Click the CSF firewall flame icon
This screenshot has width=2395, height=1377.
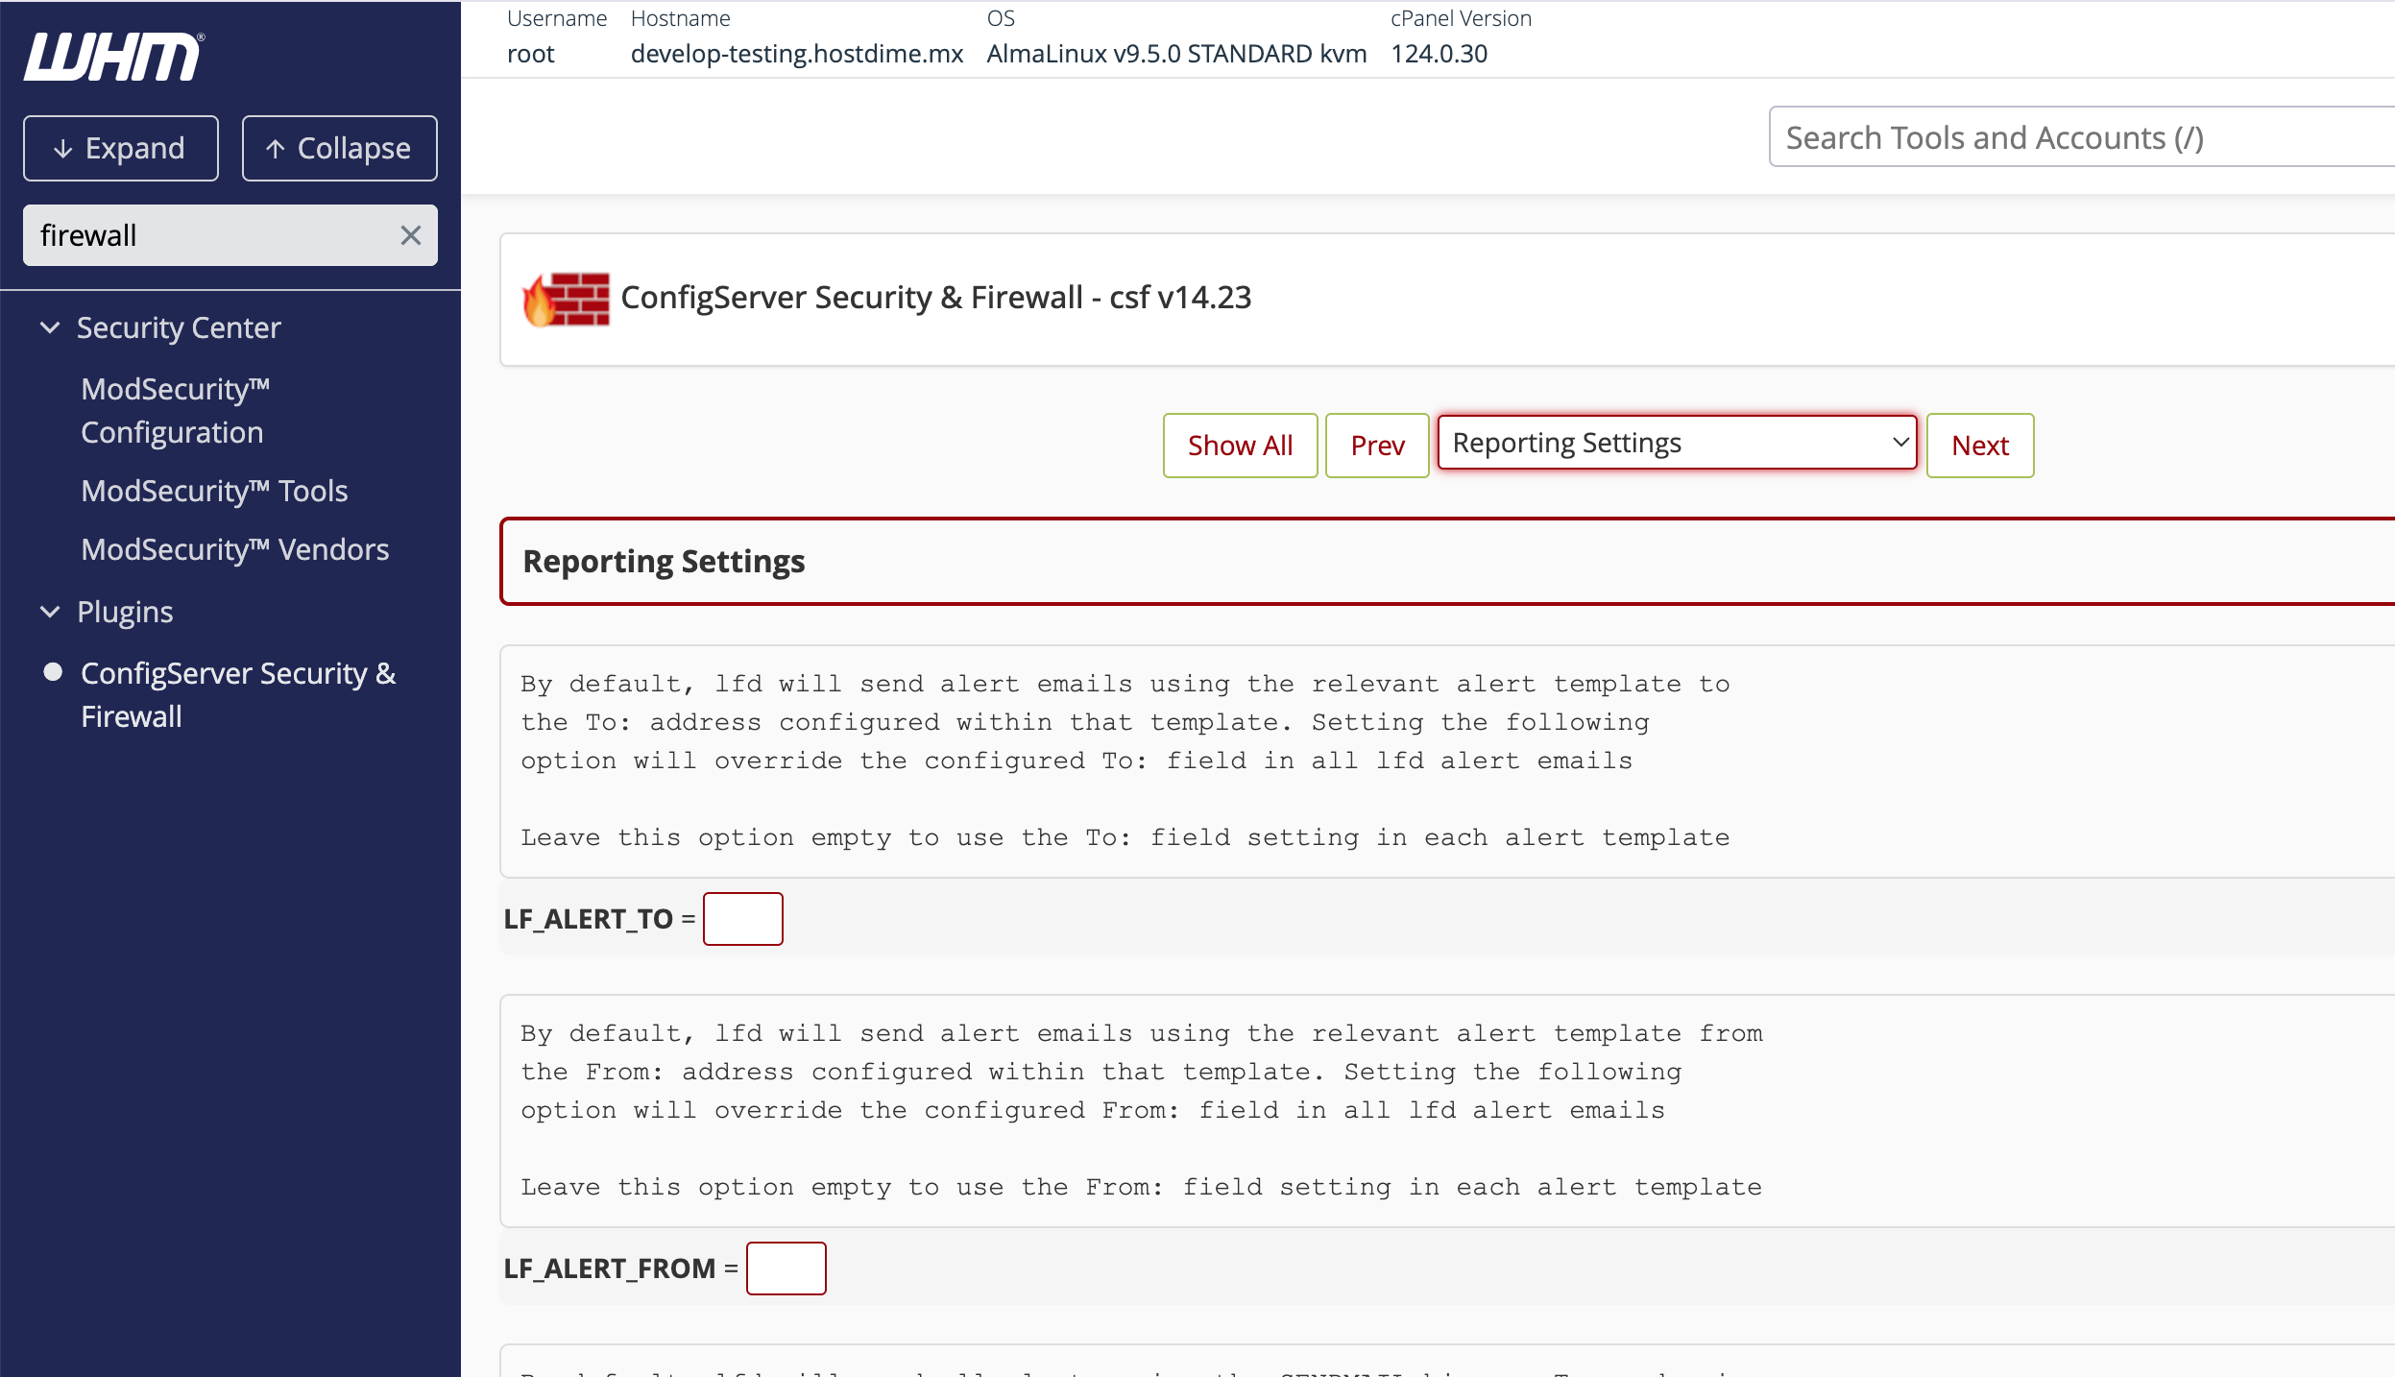pos(566,299)
